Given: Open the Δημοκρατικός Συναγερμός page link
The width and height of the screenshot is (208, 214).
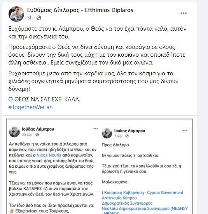Looking at the screenshot, I should pos(127,203).
